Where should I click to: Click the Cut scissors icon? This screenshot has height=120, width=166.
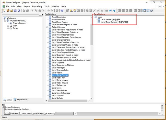(32, 11)
